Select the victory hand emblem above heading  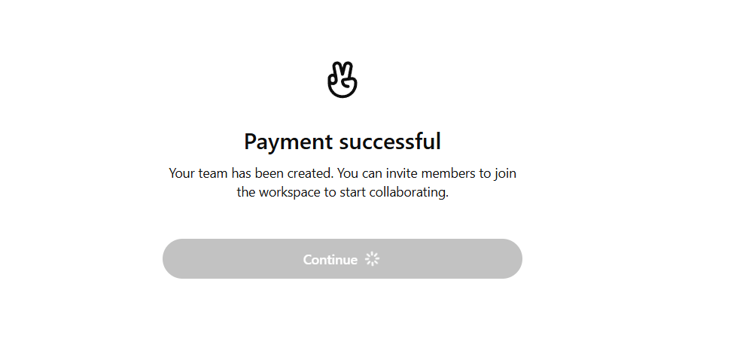click(x=343, y=79)
